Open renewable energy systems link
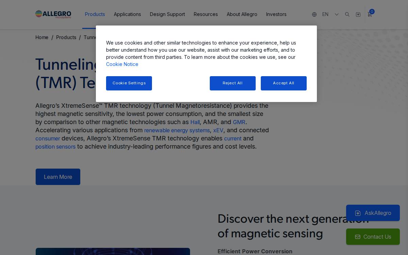 (177, 130)
